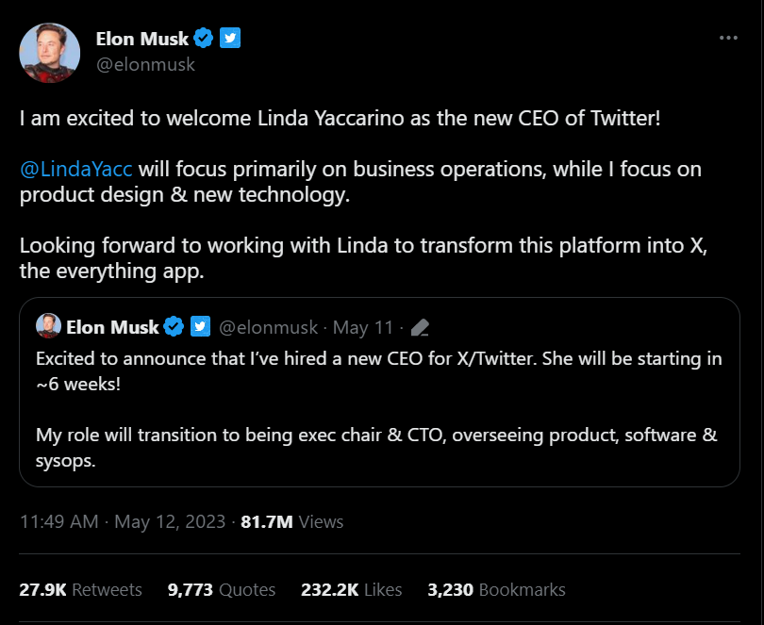Show the 9,773 Quotes list
Screen dimensions: 764x625
(x=222, y=590)
